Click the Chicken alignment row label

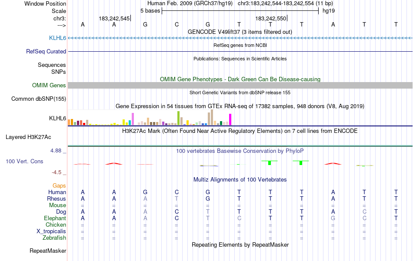[56, 225]
